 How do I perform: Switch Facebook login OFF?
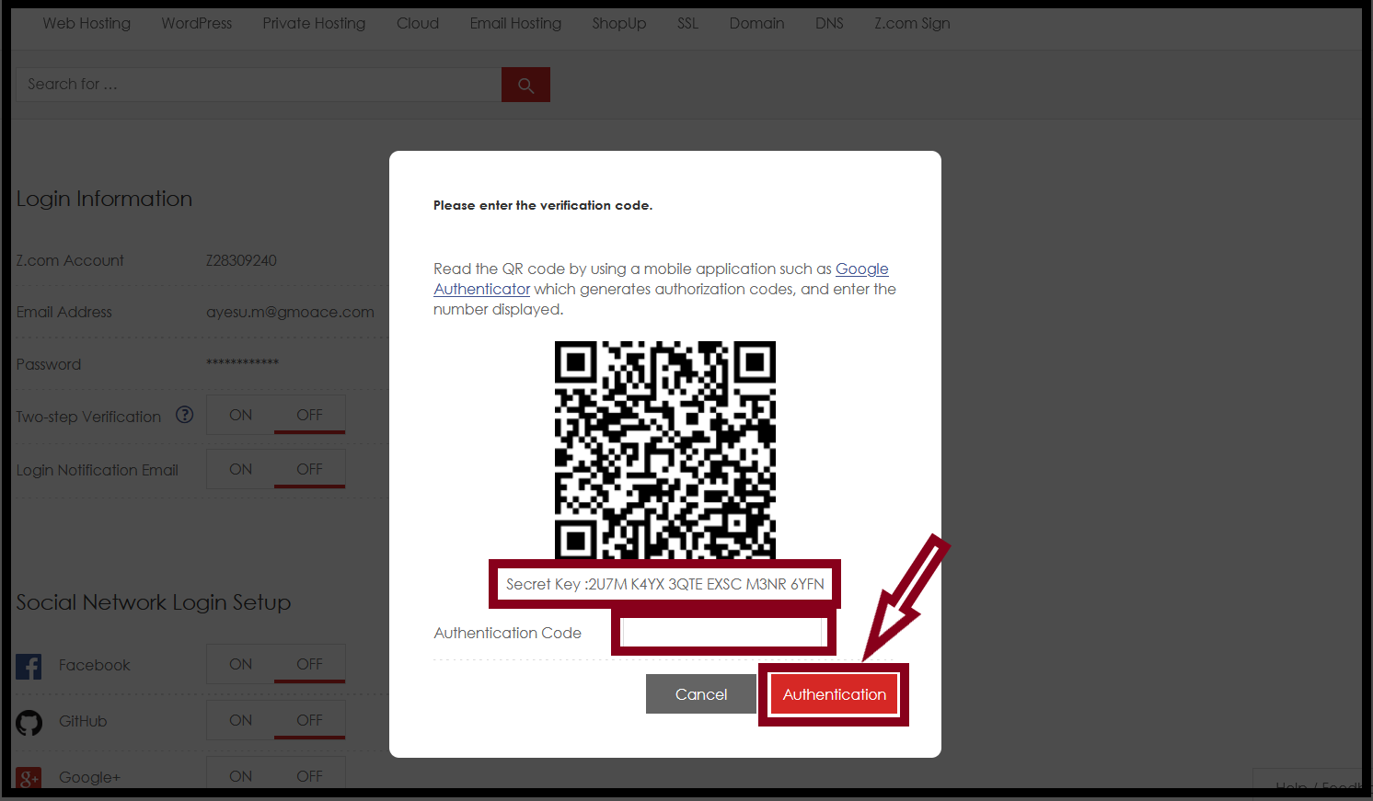[310, 664]
